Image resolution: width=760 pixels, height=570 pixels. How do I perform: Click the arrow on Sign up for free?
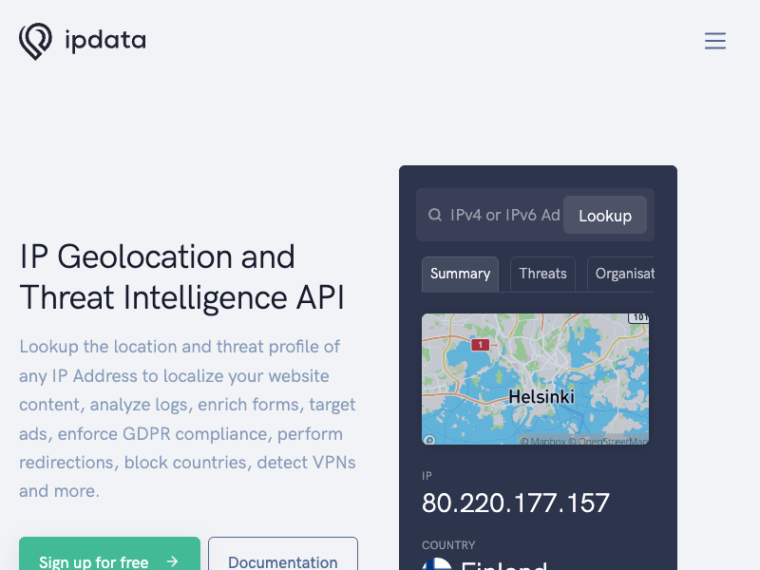tap(172, 561)
